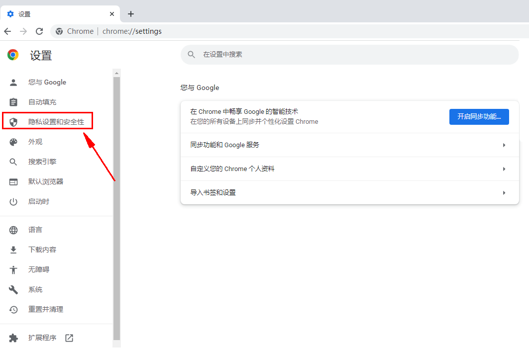
Task: Select 搜索引擎 in the sidebar
Action: coord(42,162)
